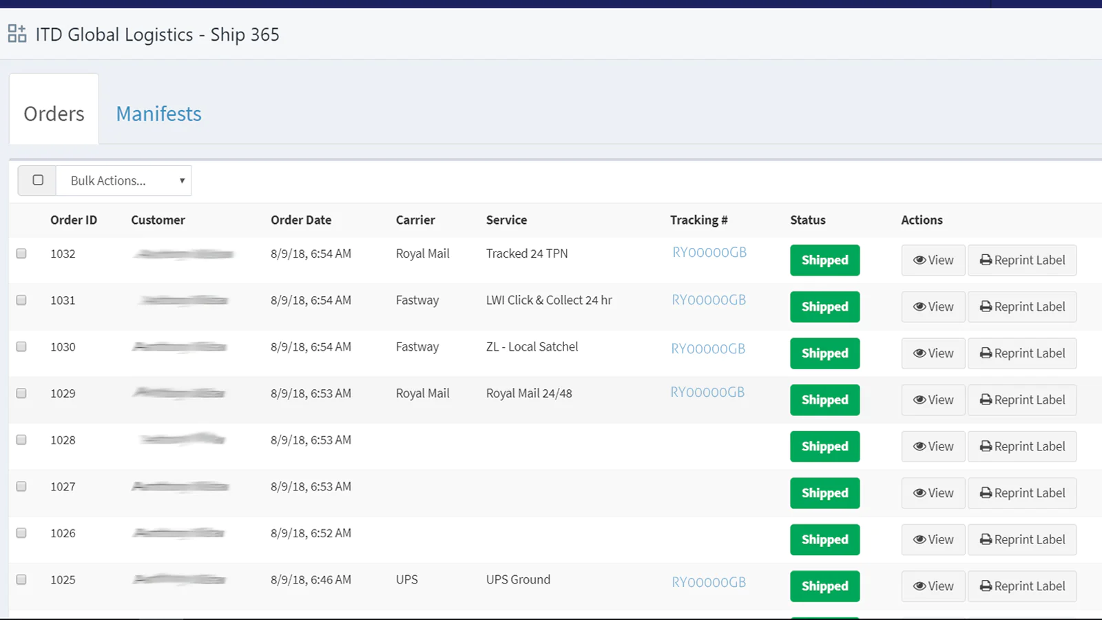Image resolution: width=1102 pixels, height=620 pixels.
Task: Click the printer Reprint Label icon for order 1029
Action: (986, 400)
